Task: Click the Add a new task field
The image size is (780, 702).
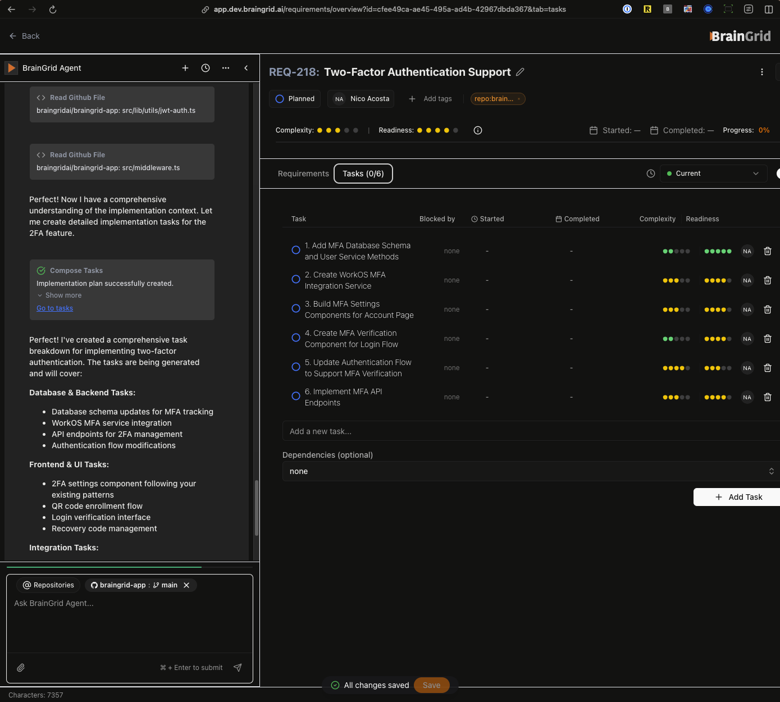Action: click(531, 431)
